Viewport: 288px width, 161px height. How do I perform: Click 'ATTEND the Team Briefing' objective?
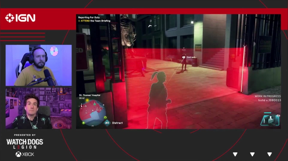click(94, 21)
